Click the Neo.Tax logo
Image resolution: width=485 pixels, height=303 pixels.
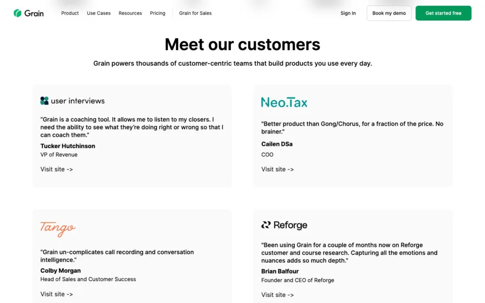pyautogui.click(x=284, y=102)
